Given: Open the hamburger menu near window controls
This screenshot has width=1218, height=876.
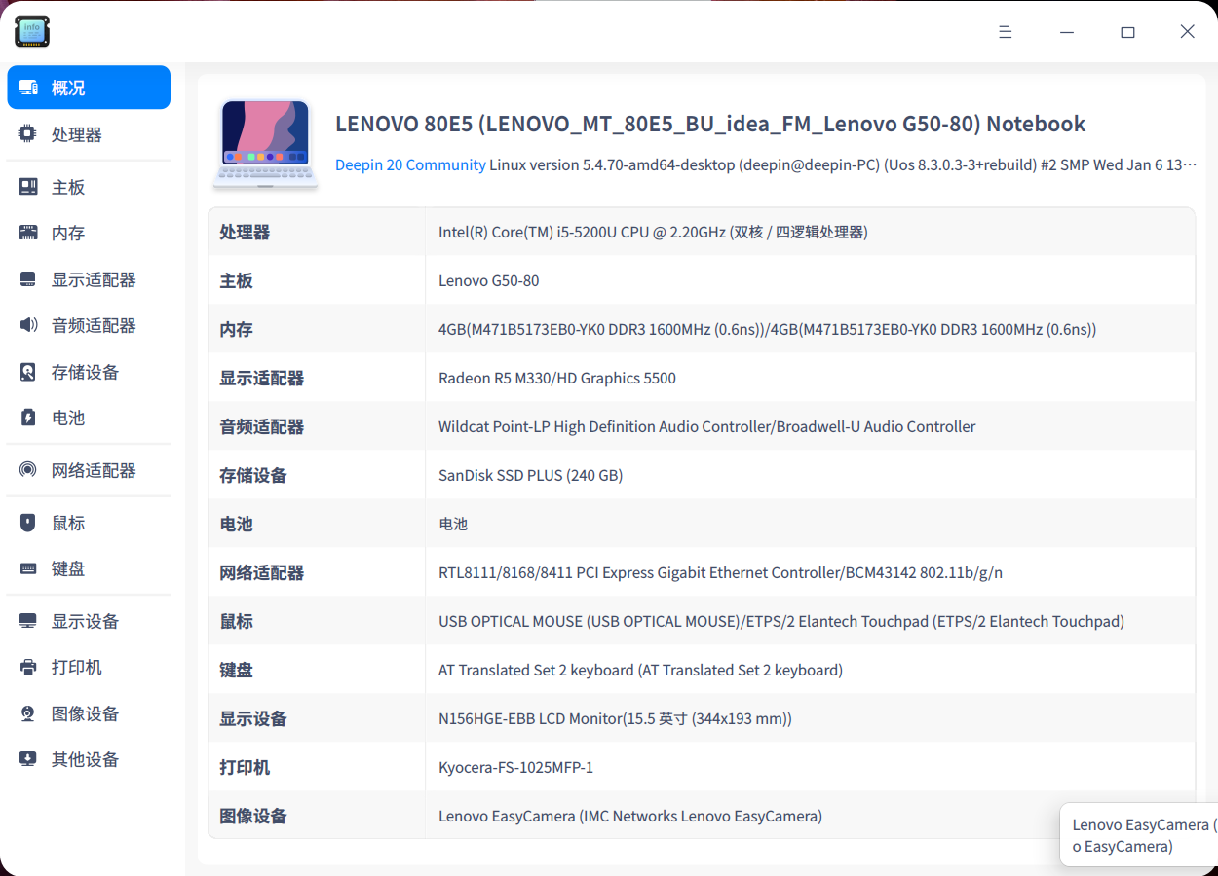Looking at the screenshot, I should (1005, 31).
